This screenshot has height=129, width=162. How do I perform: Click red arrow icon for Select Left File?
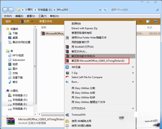[67, 77]
